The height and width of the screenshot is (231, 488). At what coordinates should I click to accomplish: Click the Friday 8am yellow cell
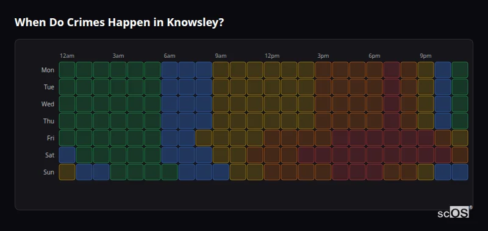[x=204, y=138]
